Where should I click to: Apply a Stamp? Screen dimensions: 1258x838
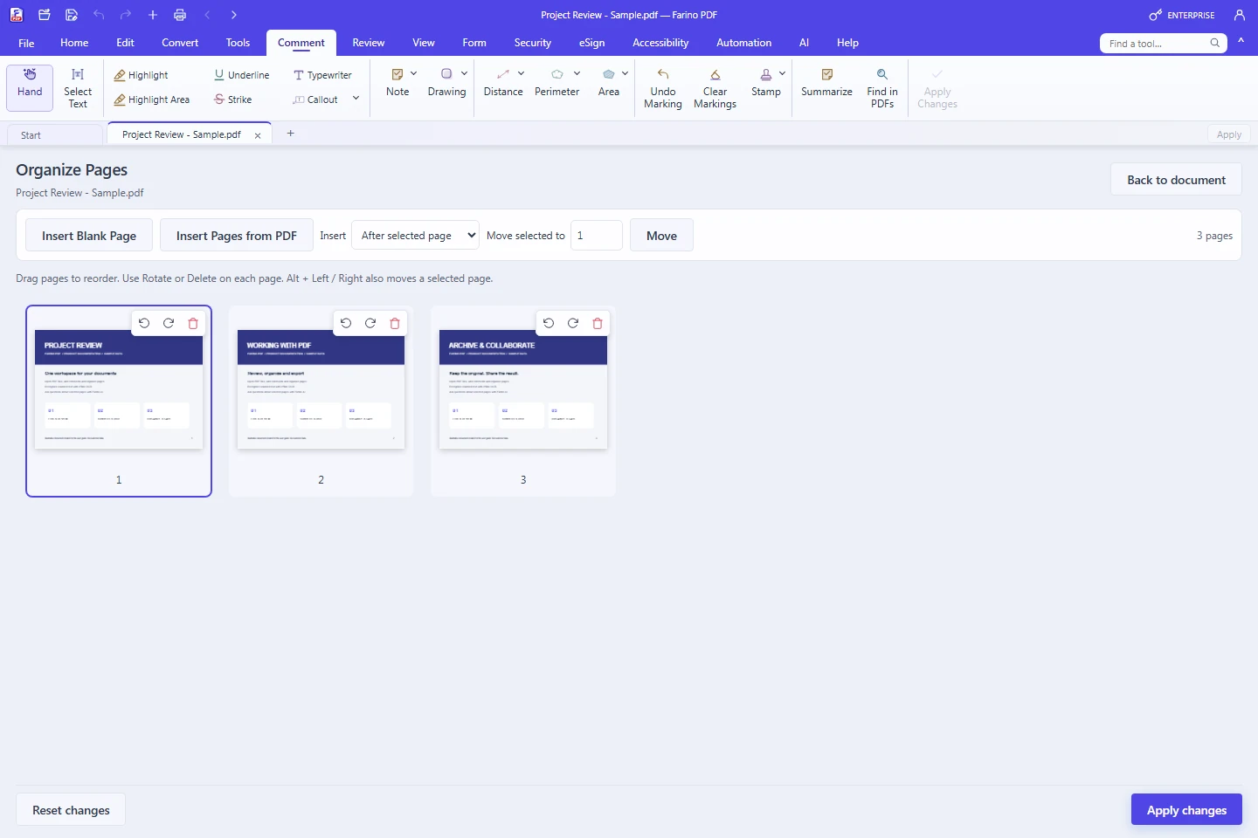click(x=766, y=84)
